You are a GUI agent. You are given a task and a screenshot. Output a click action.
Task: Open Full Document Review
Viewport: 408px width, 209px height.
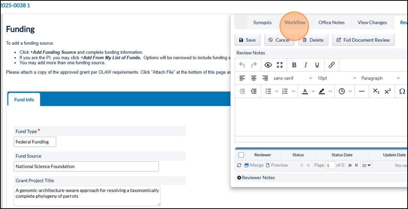(x=363, y=40)
